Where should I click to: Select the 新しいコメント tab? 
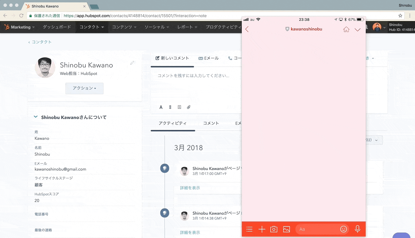tap(172, 58)
